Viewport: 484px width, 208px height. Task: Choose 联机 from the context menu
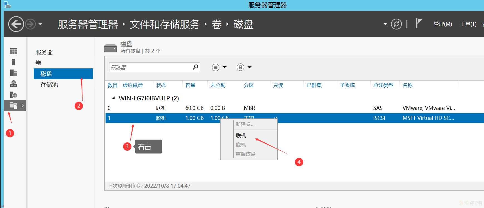coord(241,135)
